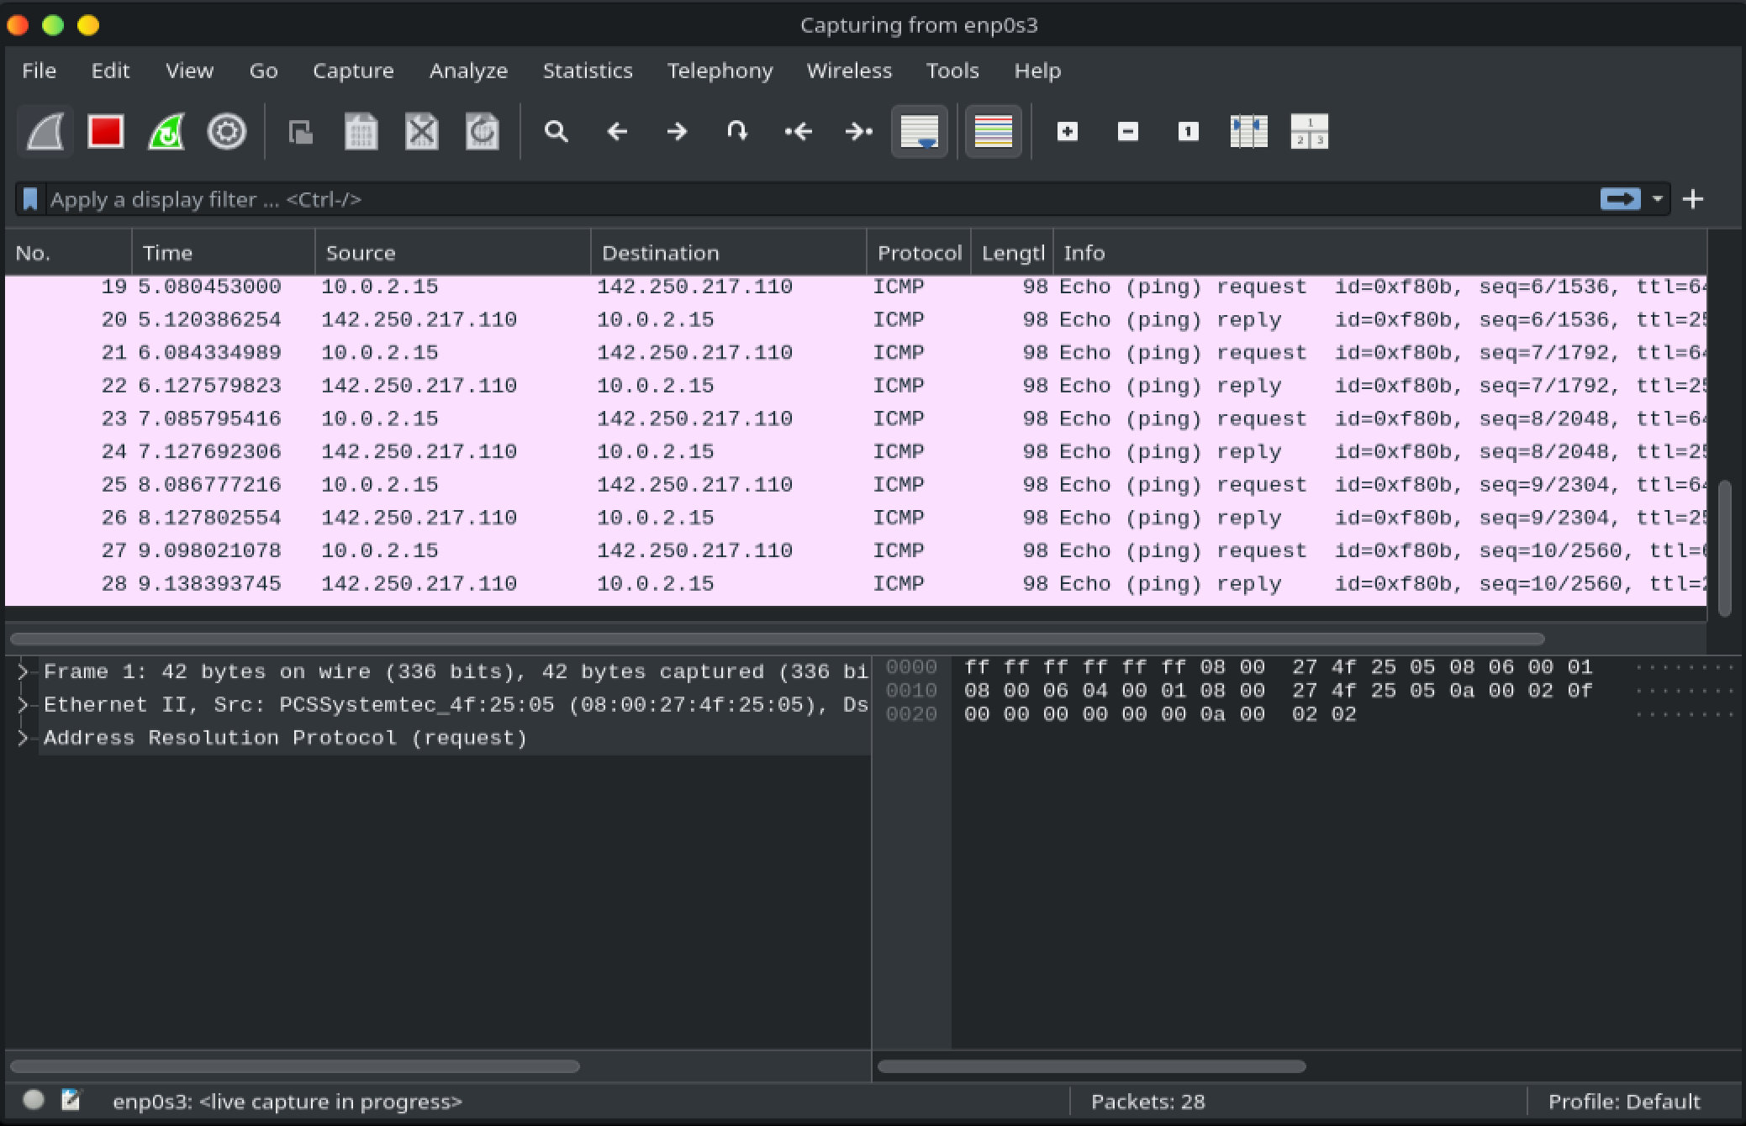Click the hex bytes pane horizontal scrollbar
This screenshot has width=1746, height=1126.
(x=1091, y=1066)
